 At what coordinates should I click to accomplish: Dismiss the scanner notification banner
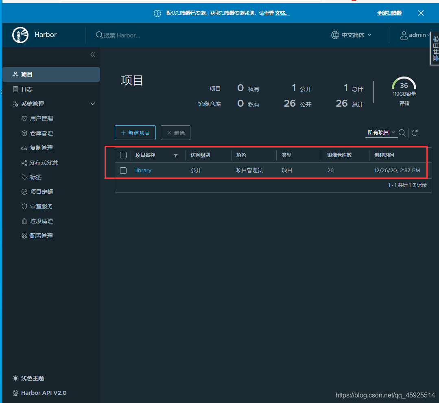click(421, 13)
